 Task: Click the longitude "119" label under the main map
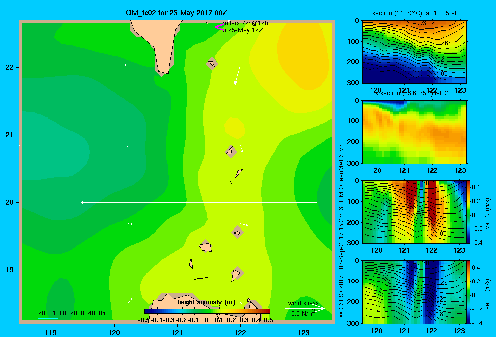pyautogui.click(x=51, y=332)
